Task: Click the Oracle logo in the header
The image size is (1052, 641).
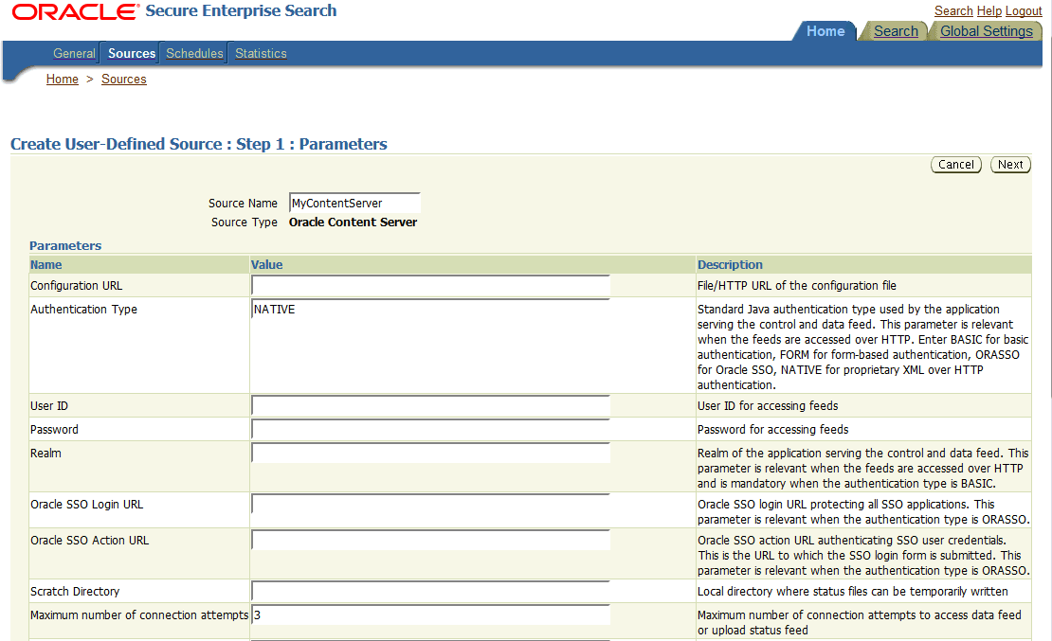Action: [75, 11]
